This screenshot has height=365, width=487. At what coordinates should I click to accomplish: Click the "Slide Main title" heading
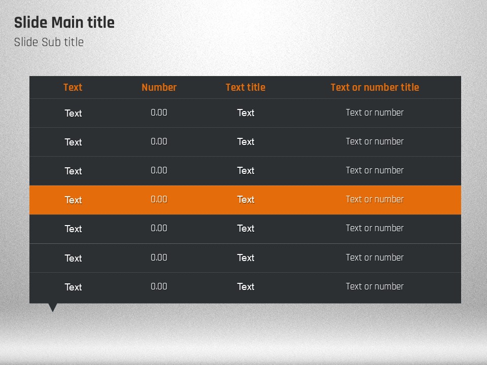click(64, 23)
